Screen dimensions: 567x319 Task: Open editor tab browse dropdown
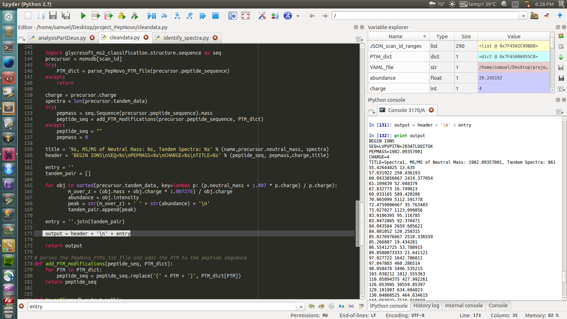click(22, 38)
